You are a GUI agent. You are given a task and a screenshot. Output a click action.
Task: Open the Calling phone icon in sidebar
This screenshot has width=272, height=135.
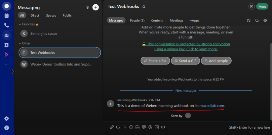point(7,25)
